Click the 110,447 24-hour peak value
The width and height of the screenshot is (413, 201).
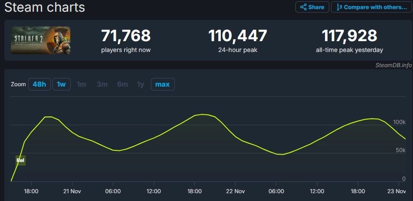click(x=238, y=36)
